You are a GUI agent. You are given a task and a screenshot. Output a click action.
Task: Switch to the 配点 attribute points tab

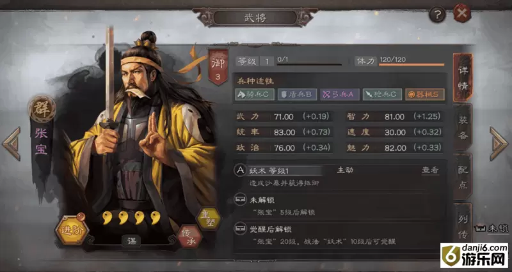[463, 177]
